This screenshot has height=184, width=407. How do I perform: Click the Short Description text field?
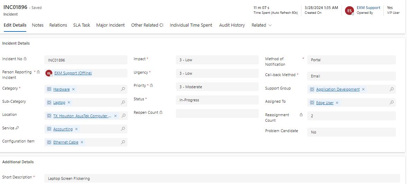click(222, 178)
